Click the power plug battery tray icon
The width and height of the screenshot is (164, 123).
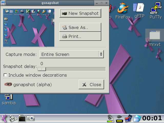click(119, 118)
